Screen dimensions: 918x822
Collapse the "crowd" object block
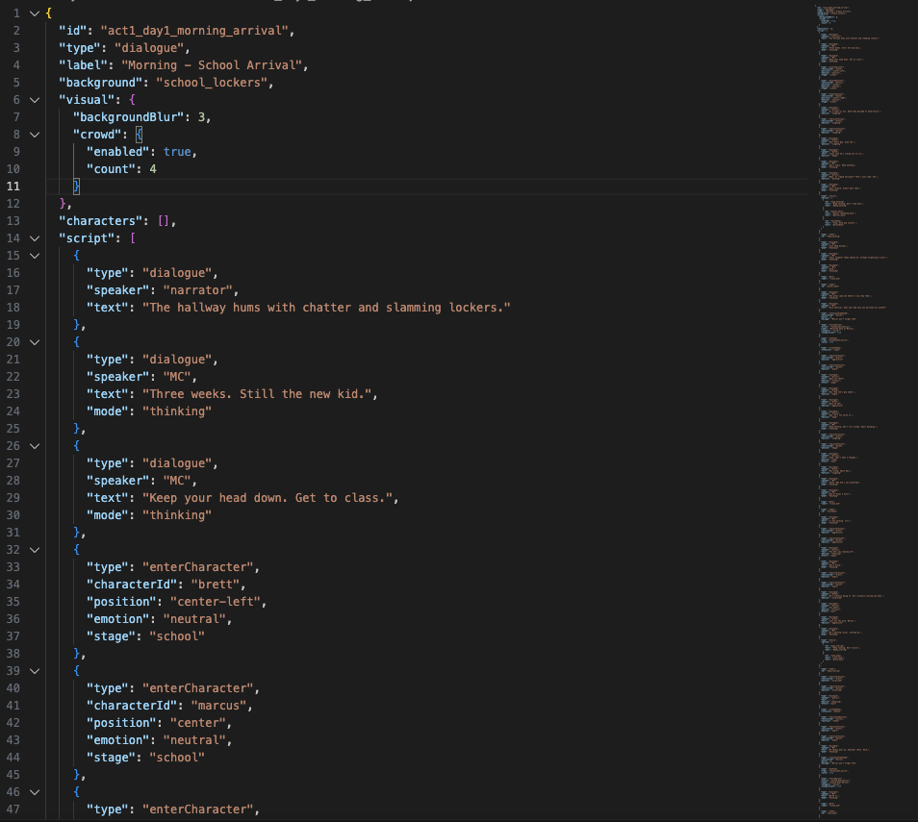35,134
